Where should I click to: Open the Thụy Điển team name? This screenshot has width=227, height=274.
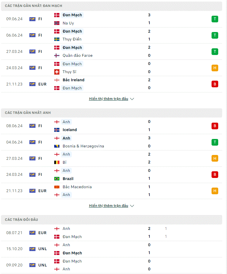[72, 39]
